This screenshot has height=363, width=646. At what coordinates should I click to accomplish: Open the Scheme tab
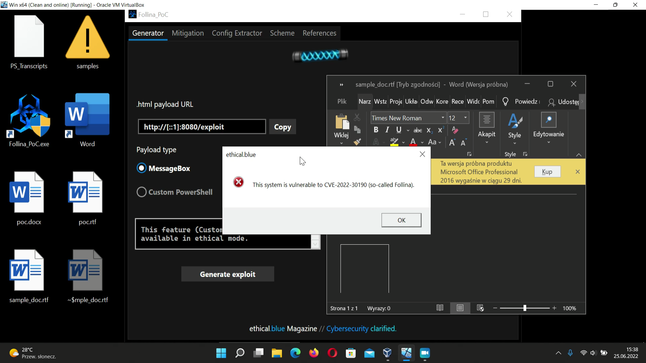[282, 33]
